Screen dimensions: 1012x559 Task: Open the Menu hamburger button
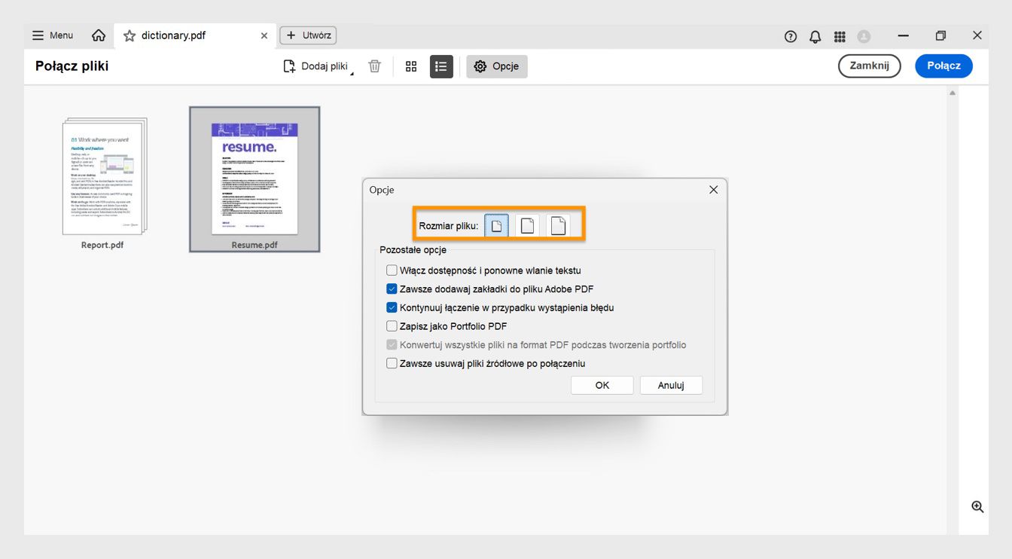52,35
